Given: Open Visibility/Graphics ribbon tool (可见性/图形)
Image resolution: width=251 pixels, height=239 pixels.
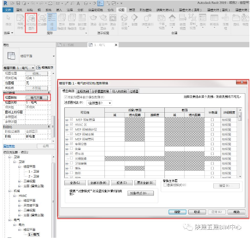Looking at the screenshot, I should click(x=31, y=21).
